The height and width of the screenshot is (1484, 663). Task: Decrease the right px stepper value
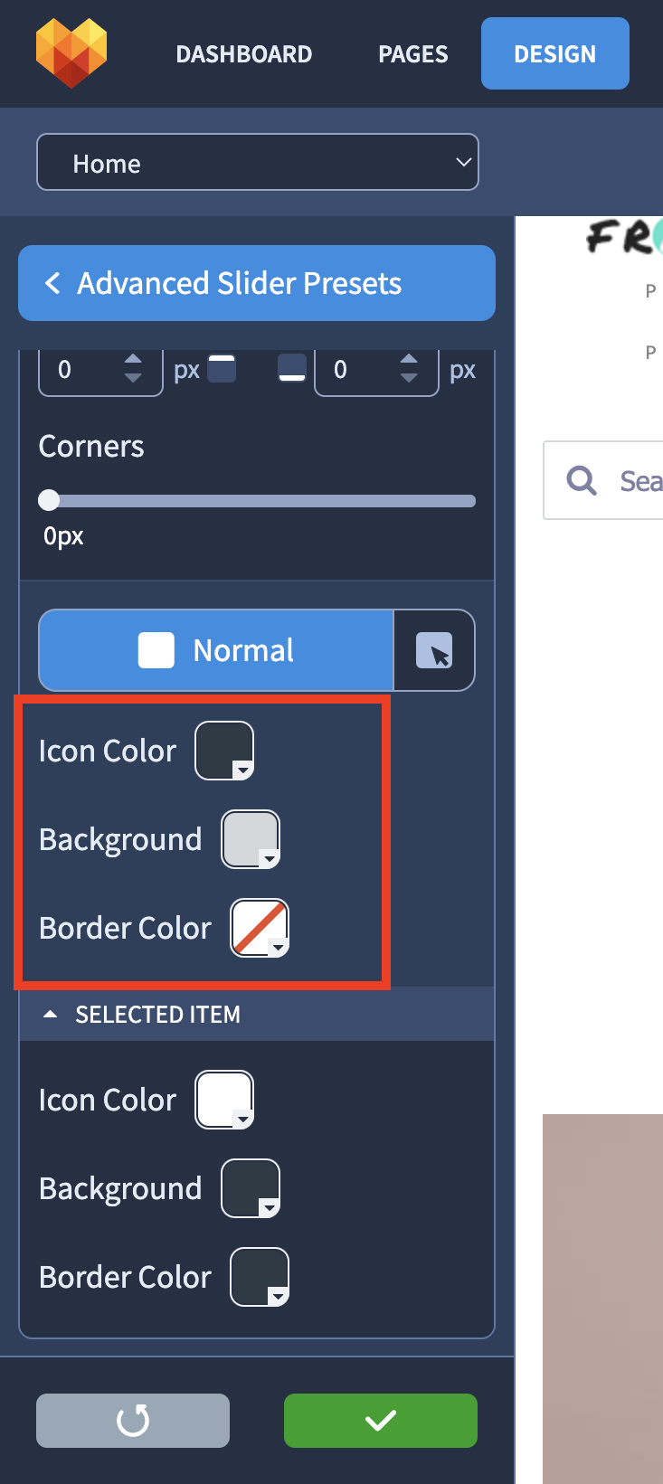(409, 378)
